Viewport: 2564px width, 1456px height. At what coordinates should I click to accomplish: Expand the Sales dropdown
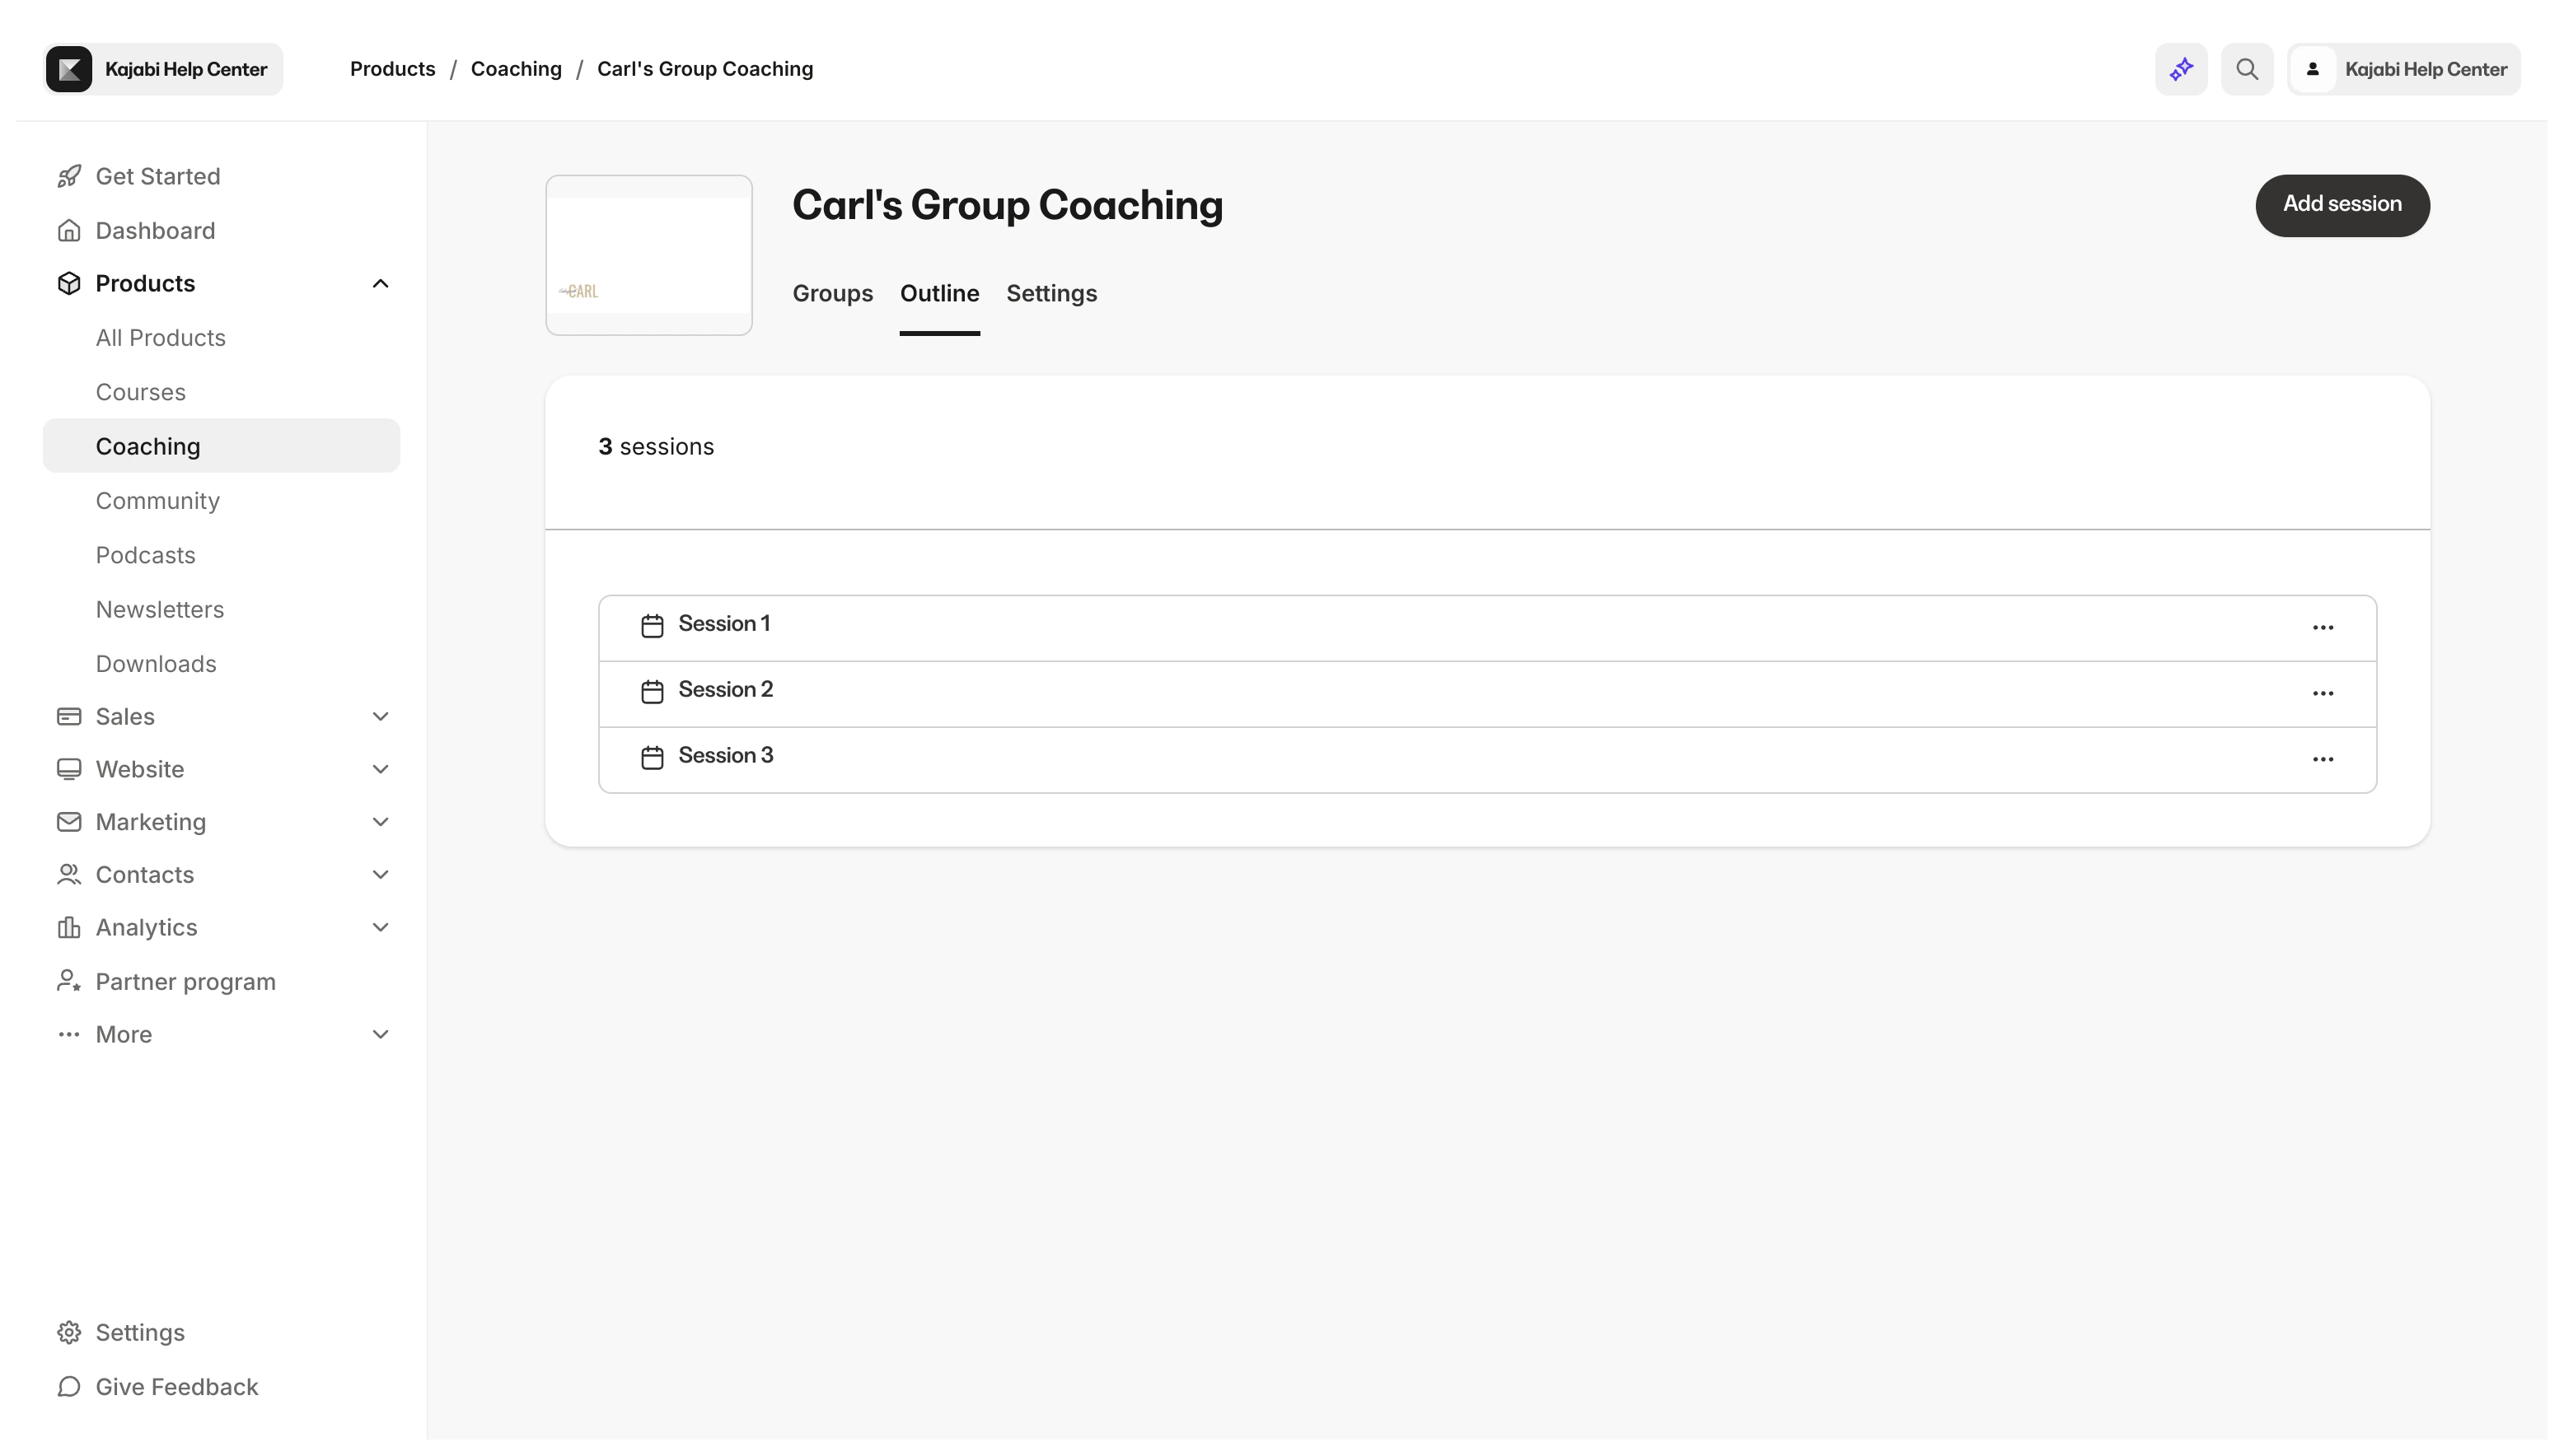point(380,716)
